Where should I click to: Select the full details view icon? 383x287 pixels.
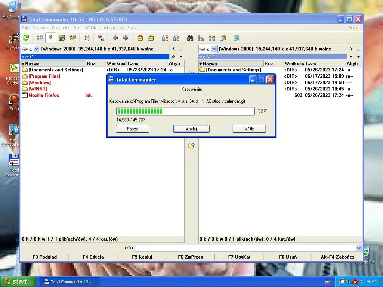pyautogui.click(x=50, y=38)
